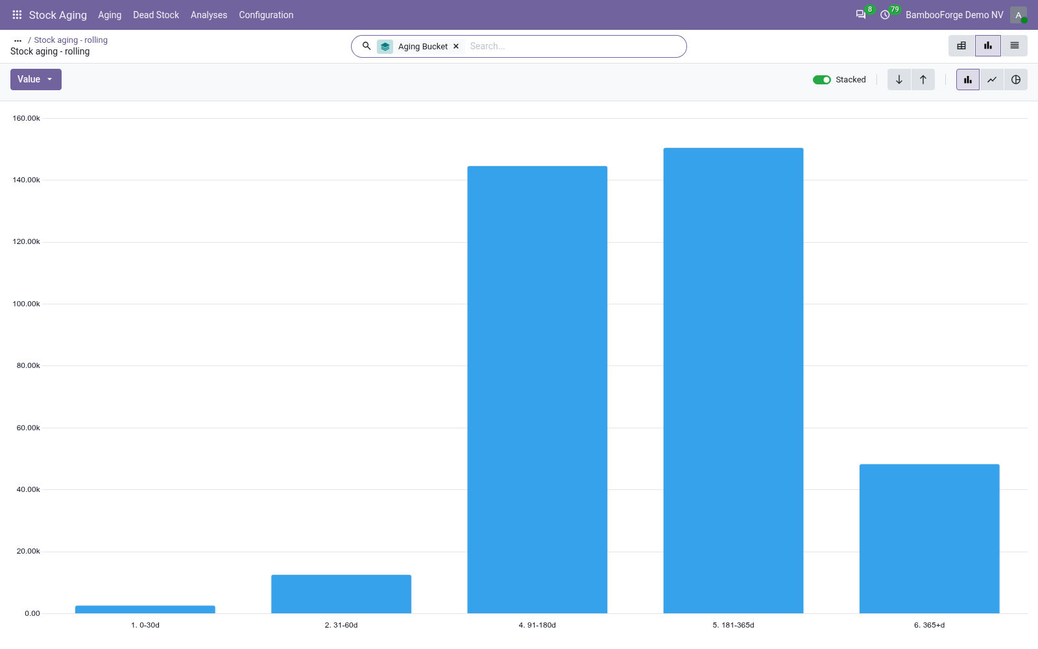This screenshot has width=1038, height=649.
Task: Select bar chart mode
Action: coord(968,80)
